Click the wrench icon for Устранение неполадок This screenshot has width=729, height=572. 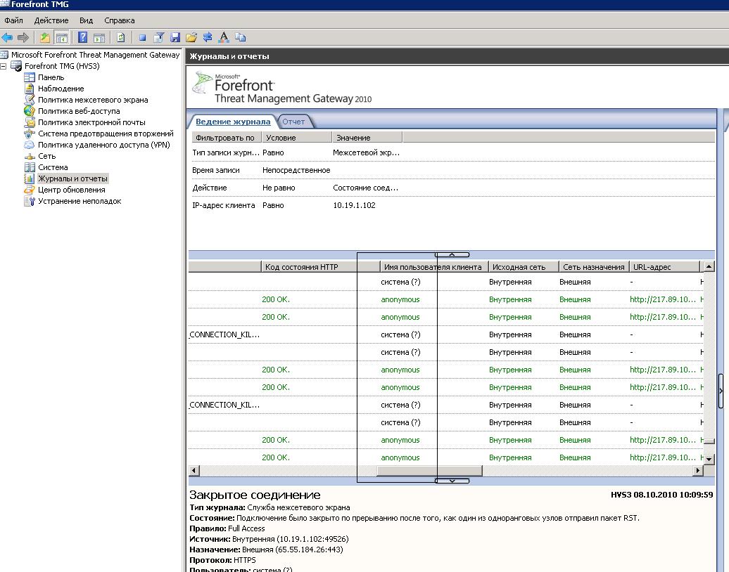pos(30,201)
